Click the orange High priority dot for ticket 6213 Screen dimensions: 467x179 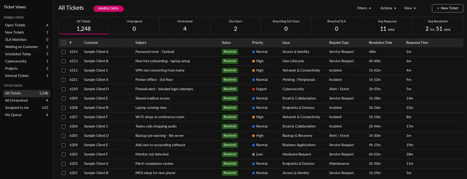click(253, 61)
